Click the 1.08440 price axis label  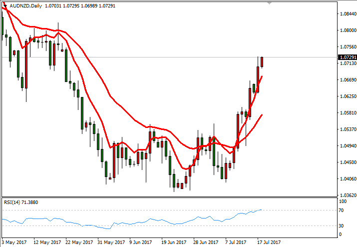tap(348, 14)
